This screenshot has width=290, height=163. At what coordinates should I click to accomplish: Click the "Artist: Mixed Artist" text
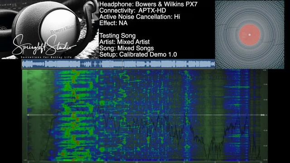tap(125, 42)
